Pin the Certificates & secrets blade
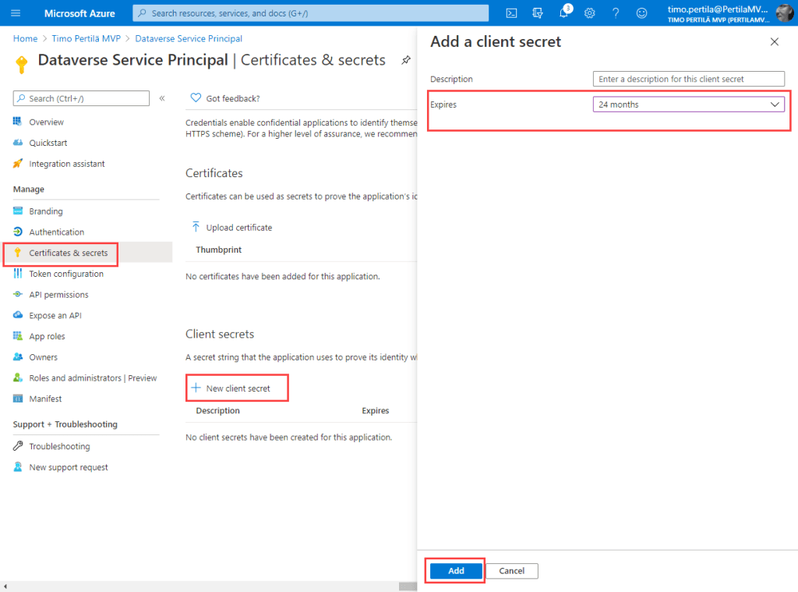 [x=406, y=60]
